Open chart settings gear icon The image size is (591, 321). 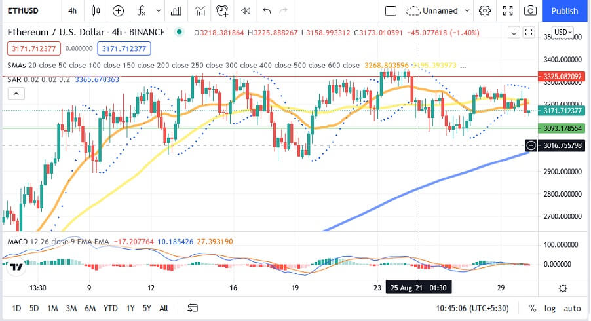point(485,10)
